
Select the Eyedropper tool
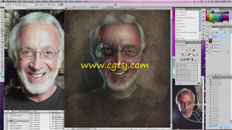(x=2, y=25)
